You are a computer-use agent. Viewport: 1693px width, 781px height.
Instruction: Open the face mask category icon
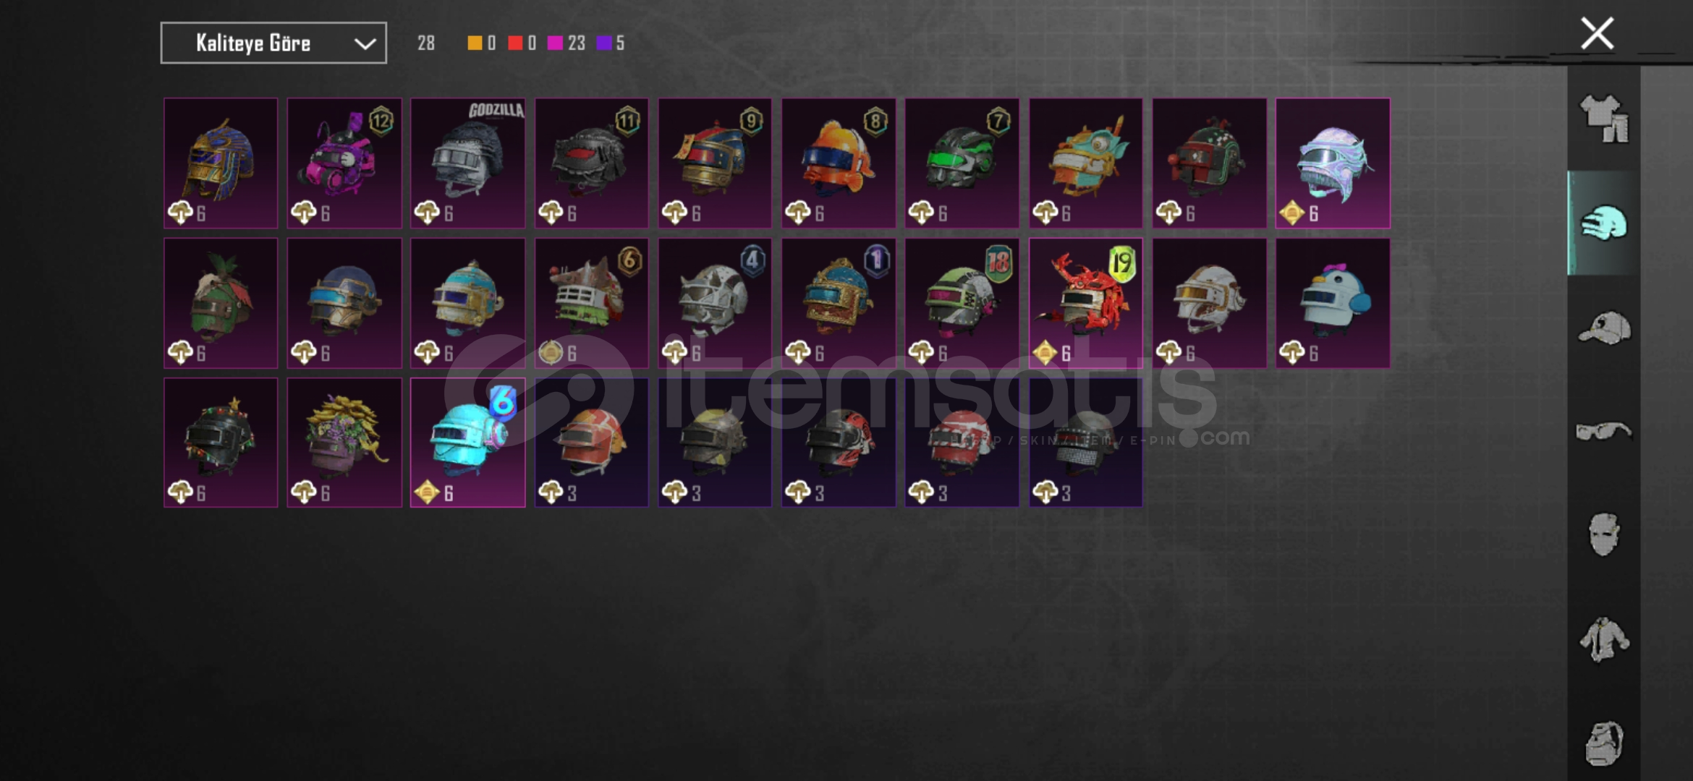pos(1603,534)
